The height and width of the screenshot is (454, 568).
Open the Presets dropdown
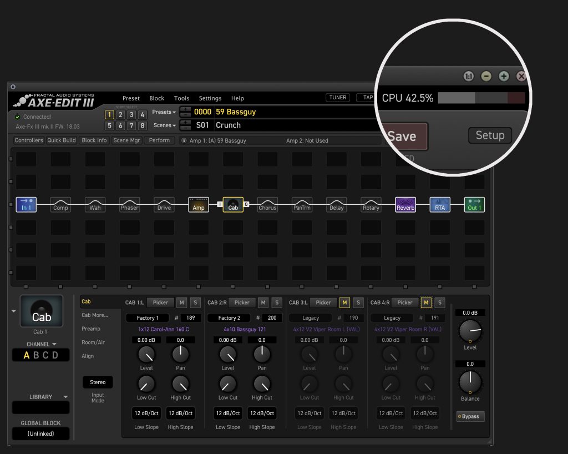[164, 112]
